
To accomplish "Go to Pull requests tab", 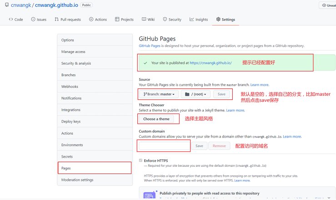I will [68, 19].
